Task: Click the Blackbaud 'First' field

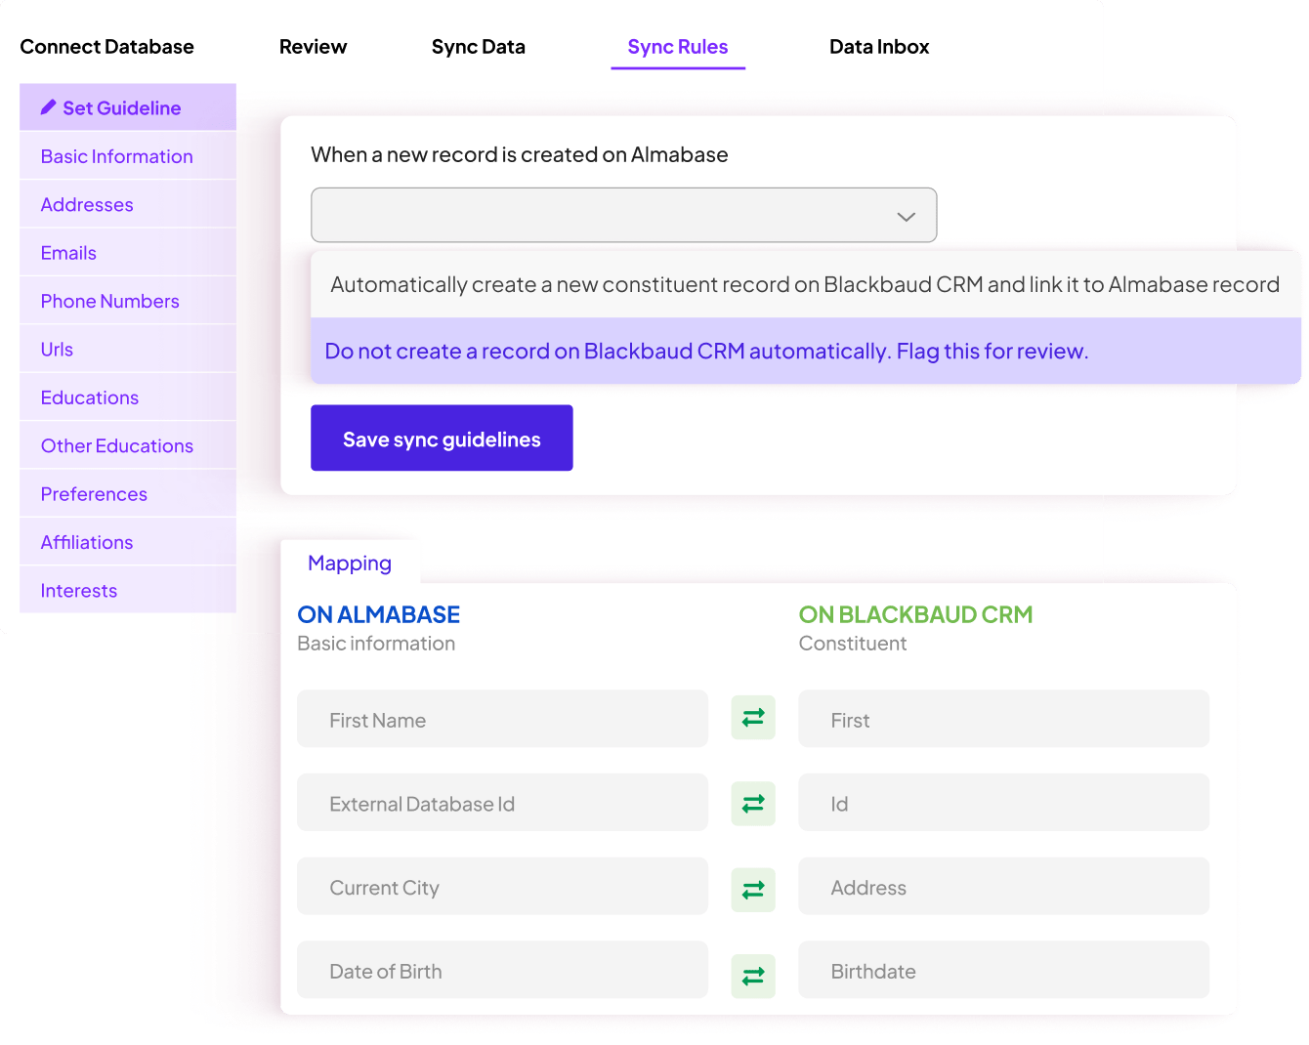Action: (1003, 719)
